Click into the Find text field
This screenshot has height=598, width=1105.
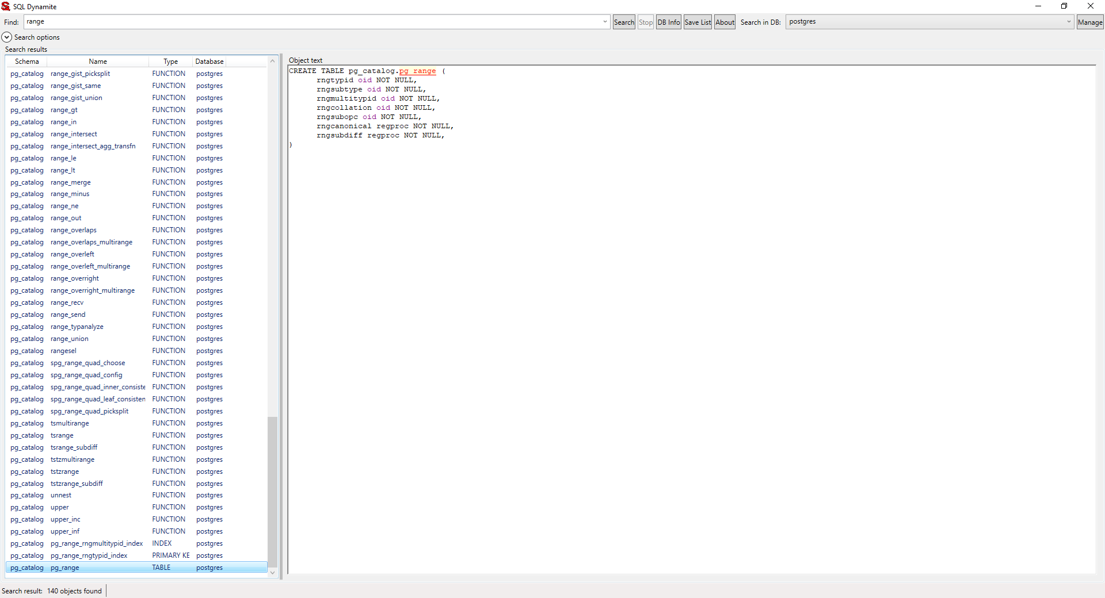tap(311, 22)
